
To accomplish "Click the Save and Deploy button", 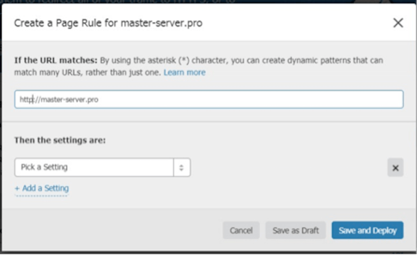I will [367, 231].
